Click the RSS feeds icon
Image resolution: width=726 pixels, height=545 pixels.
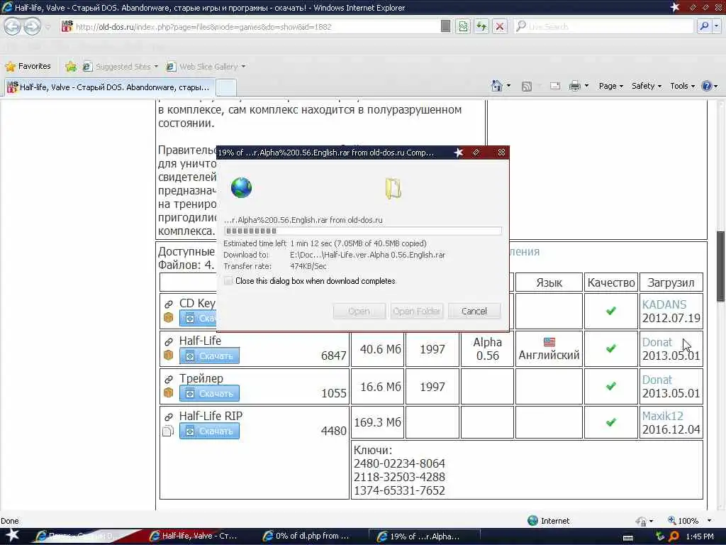point(527,86)
